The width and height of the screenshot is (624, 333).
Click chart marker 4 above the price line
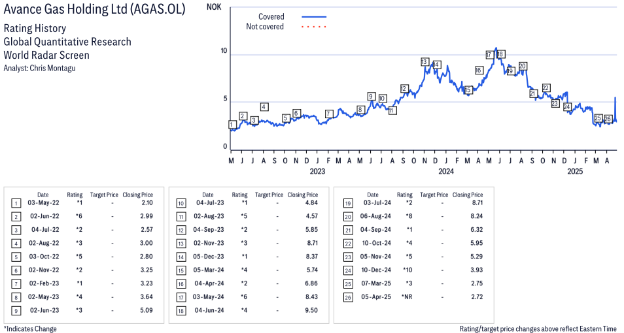point(264,106)
